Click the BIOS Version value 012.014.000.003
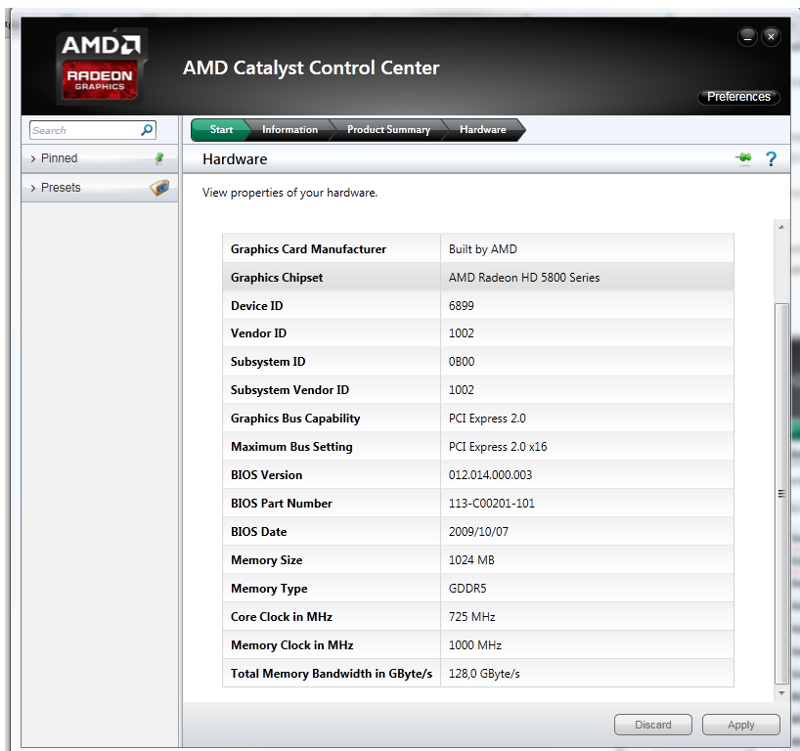 490,475
